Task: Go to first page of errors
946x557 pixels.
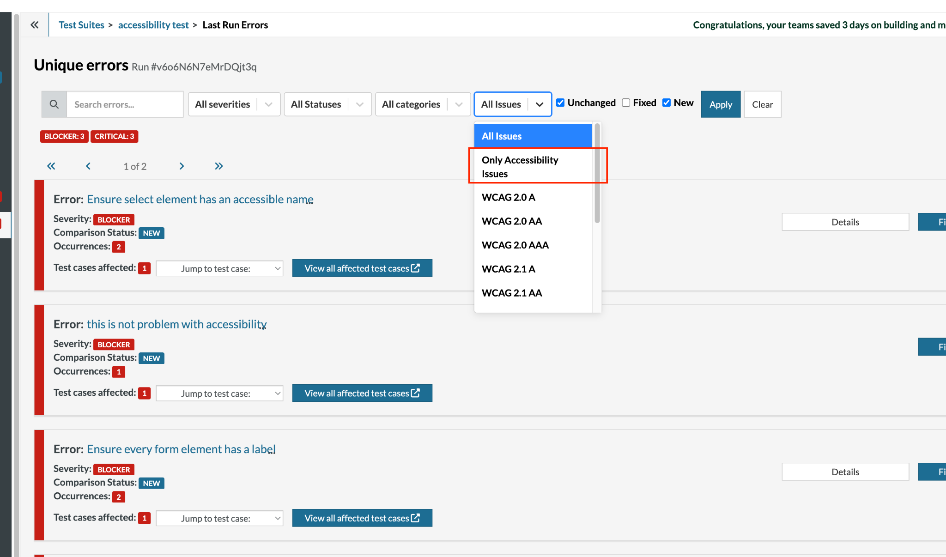Action: pyautogui.click(x=51, y=166)
